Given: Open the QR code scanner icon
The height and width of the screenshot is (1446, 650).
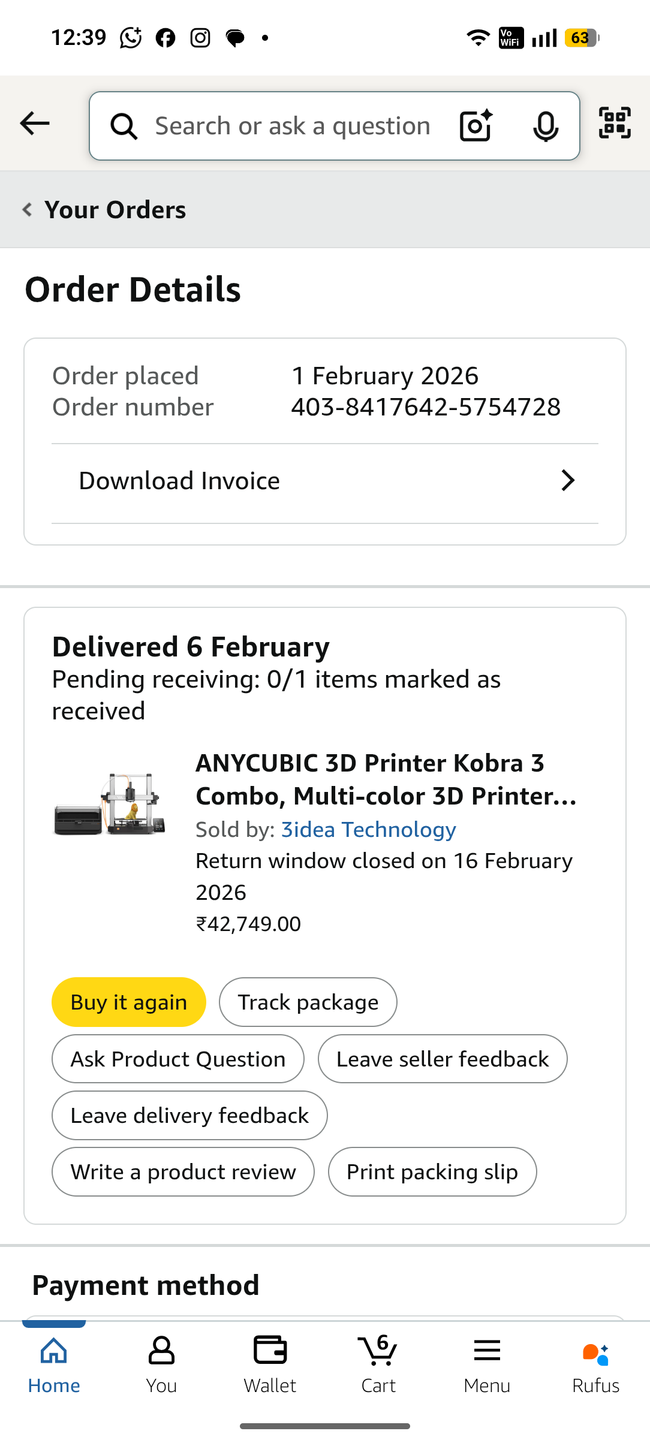Looking at the screenshot, I should coord(615,123).
